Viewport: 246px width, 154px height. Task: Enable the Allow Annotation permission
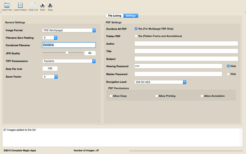pos(202,96)
